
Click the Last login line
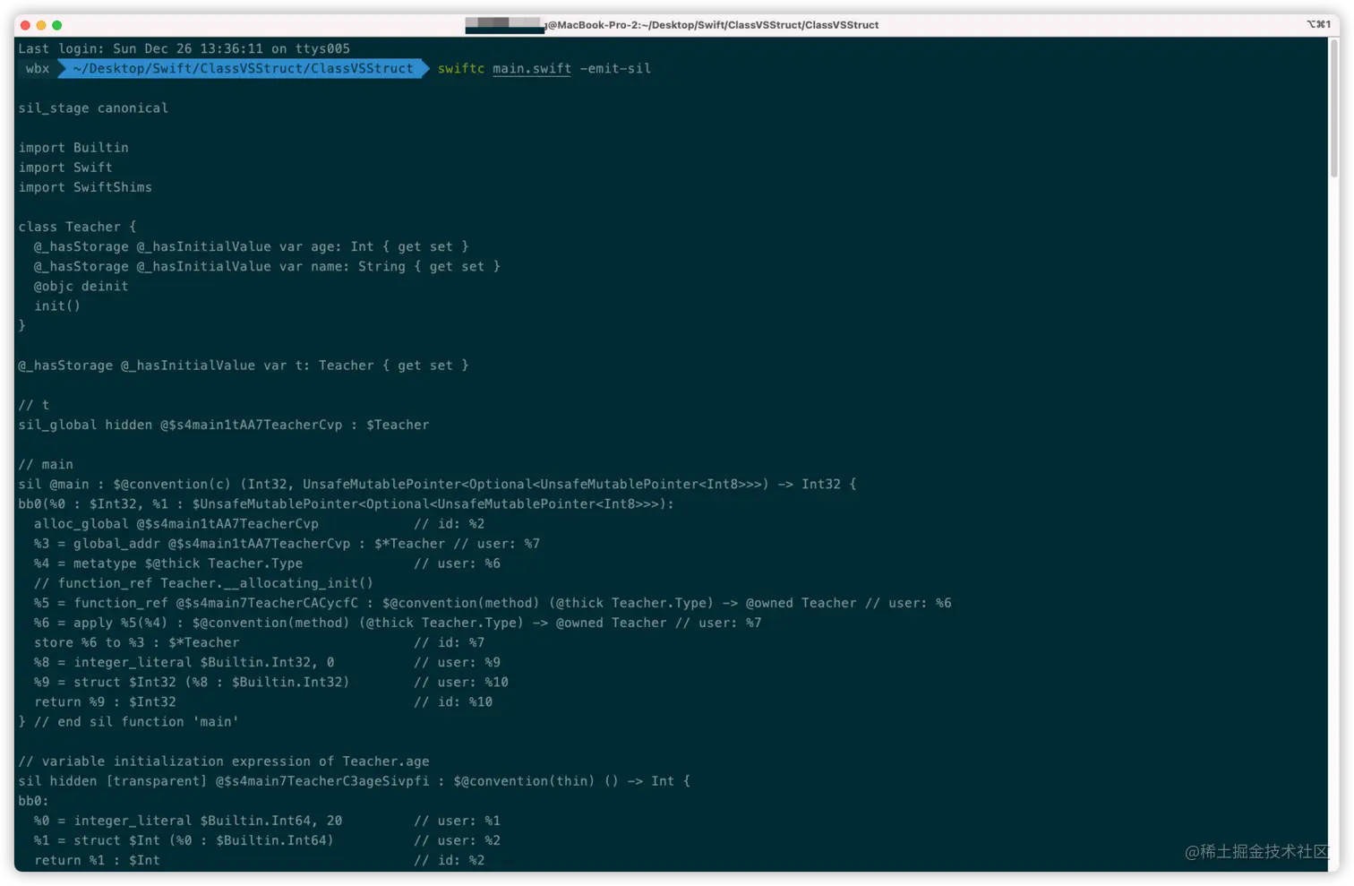click(x=184, y=49)
